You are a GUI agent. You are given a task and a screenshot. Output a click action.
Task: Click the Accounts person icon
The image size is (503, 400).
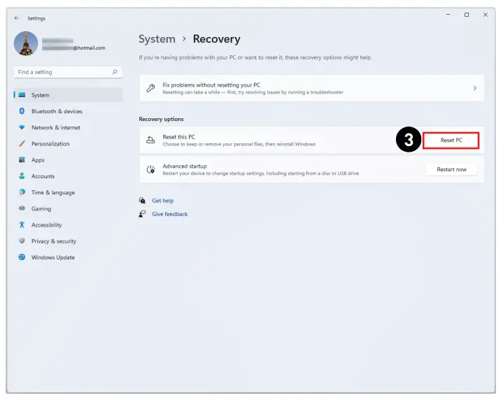click(22, 176)
